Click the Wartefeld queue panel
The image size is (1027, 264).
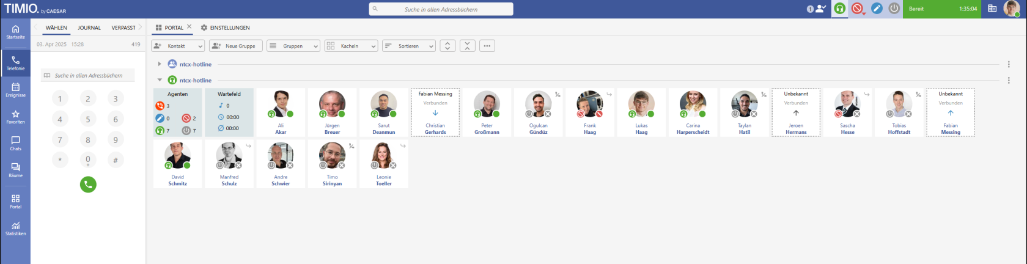(x=229, y=112)
